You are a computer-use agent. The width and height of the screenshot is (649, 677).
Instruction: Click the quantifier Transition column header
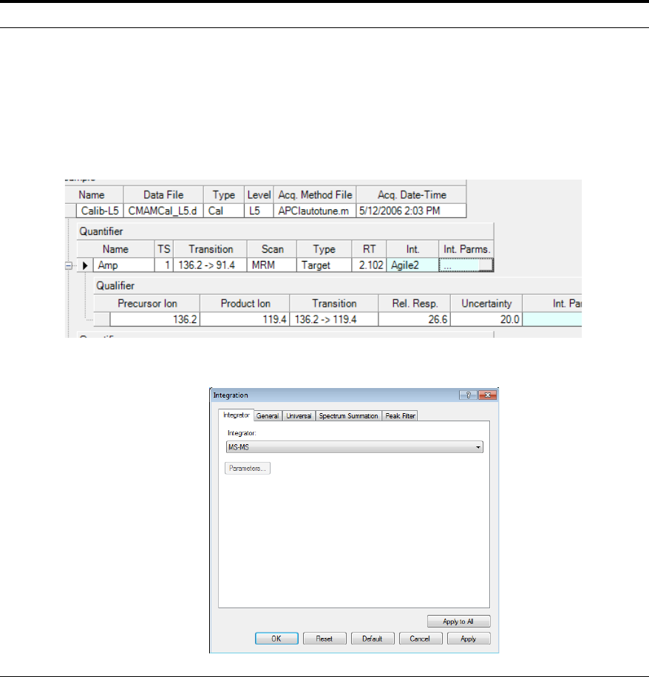(210, 249)
